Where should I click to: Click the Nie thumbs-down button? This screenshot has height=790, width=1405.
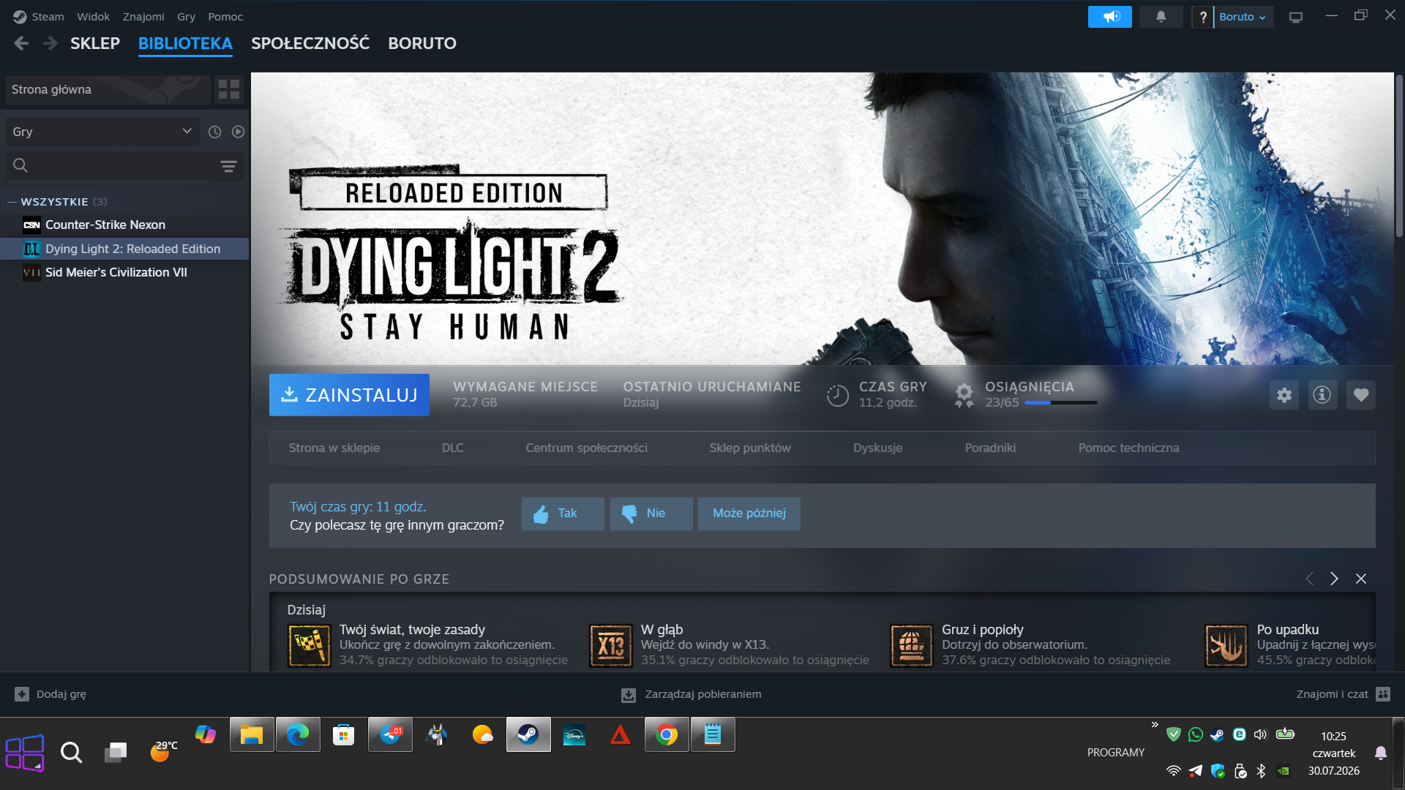point(651,513)
